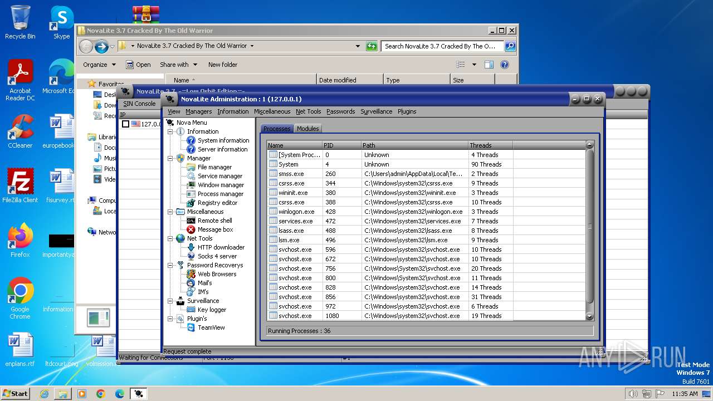The height and width of the screenshot is (401, 713).
Task: Open Organize dropdown in Explorer
Action: tap(99, 65)
